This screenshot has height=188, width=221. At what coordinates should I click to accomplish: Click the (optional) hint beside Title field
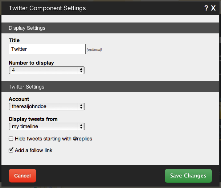pos(94,50)
